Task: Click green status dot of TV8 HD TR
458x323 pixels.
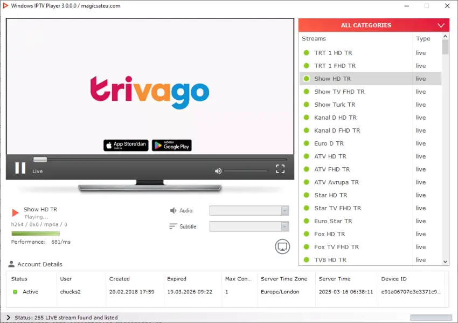Action: [307, 259]
